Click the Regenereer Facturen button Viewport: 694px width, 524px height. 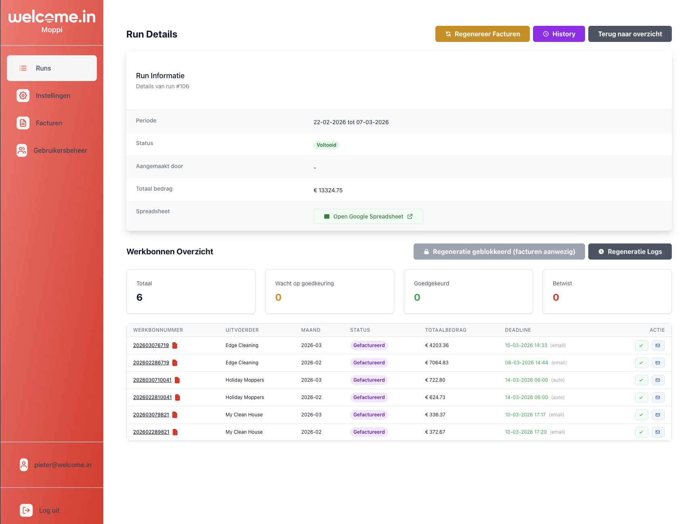482,34
